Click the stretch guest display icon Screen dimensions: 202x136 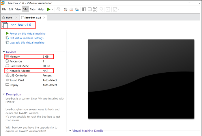[x=115, y=10]
